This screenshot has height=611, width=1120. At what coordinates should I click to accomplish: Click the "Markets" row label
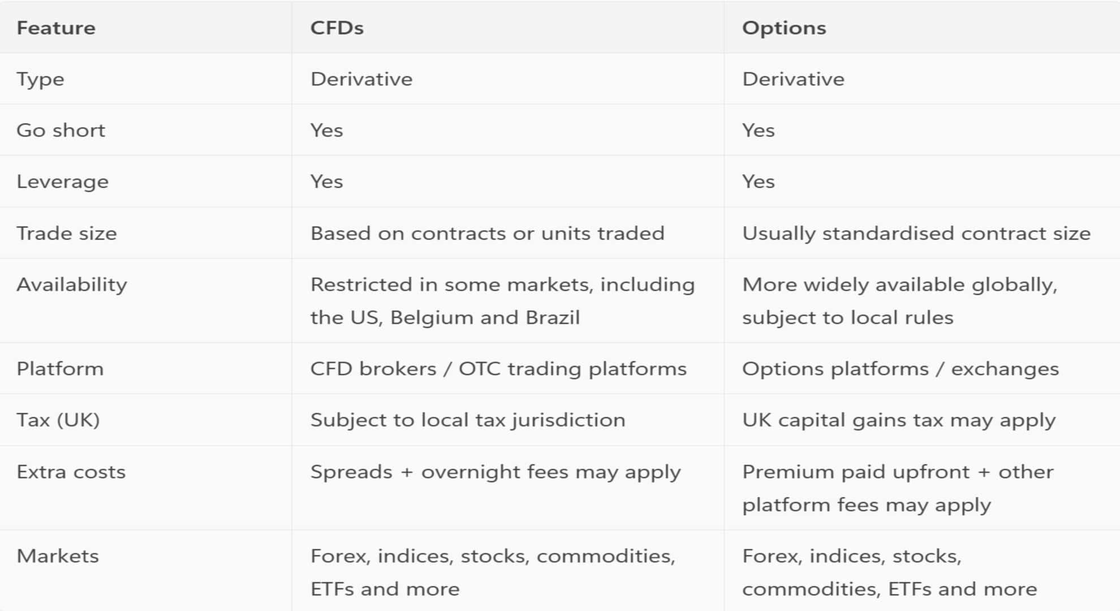point(58,556)
